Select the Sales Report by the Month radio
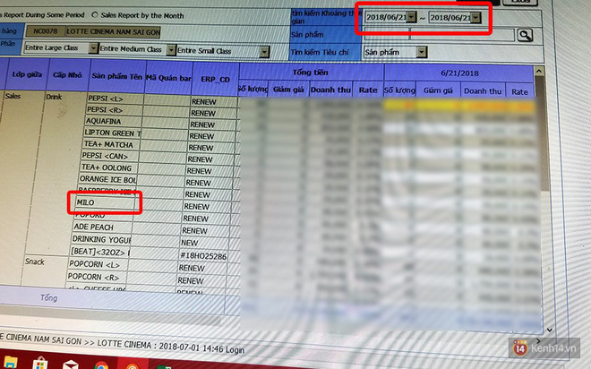This screenshot has height=369, width=591. click(x=95, y=14)
